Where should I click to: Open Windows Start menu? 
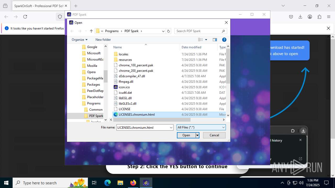(x=6, y=183)
